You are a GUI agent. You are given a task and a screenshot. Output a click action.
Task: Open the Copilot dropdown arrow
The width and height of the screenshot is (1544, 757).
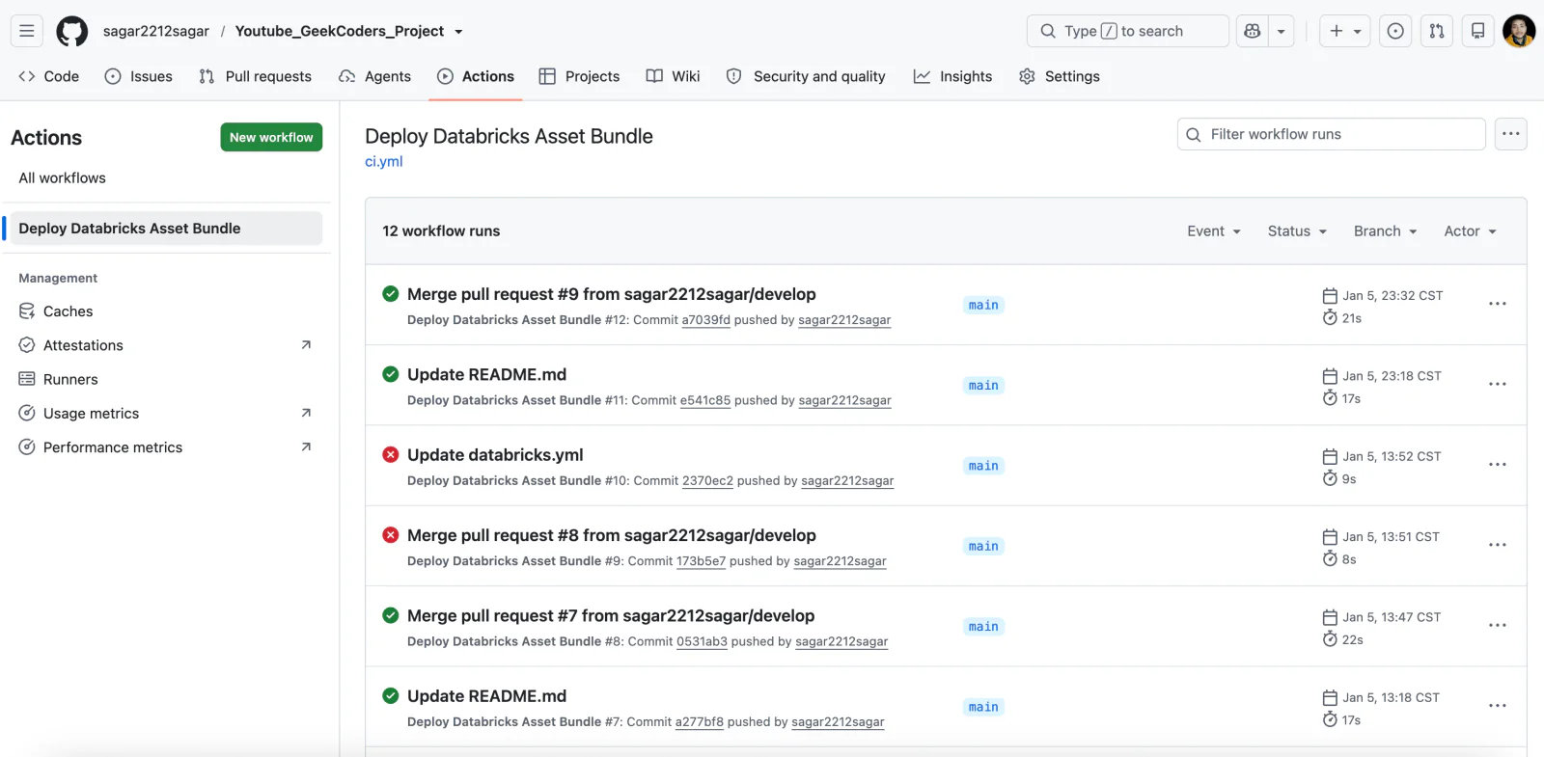1281,31
